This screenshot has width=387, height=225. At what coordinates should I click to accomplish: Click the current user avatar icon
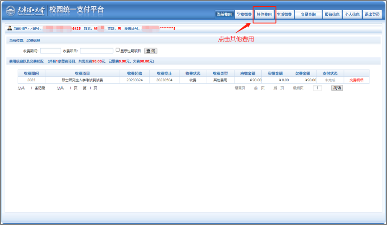(10, 28)
